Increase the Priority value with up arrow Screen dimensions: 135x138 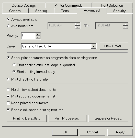[x=38, y=34]
